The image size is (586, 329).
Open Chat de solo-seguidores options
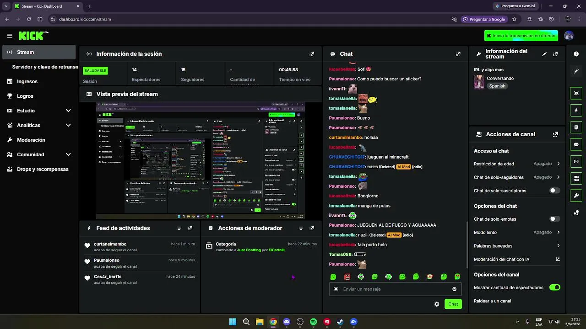(517, 177)
